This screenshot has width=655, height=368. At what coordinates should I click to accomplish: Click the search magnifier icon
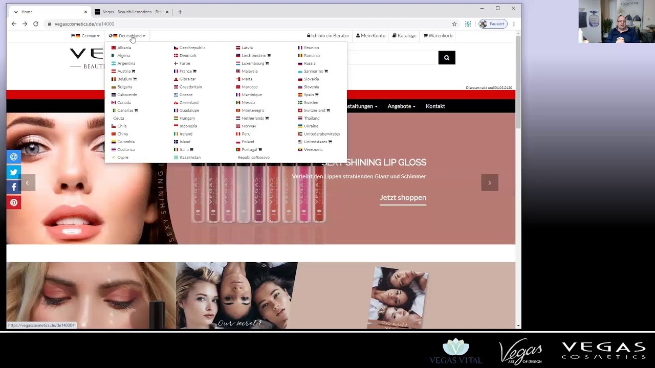(x=446, y=57)
